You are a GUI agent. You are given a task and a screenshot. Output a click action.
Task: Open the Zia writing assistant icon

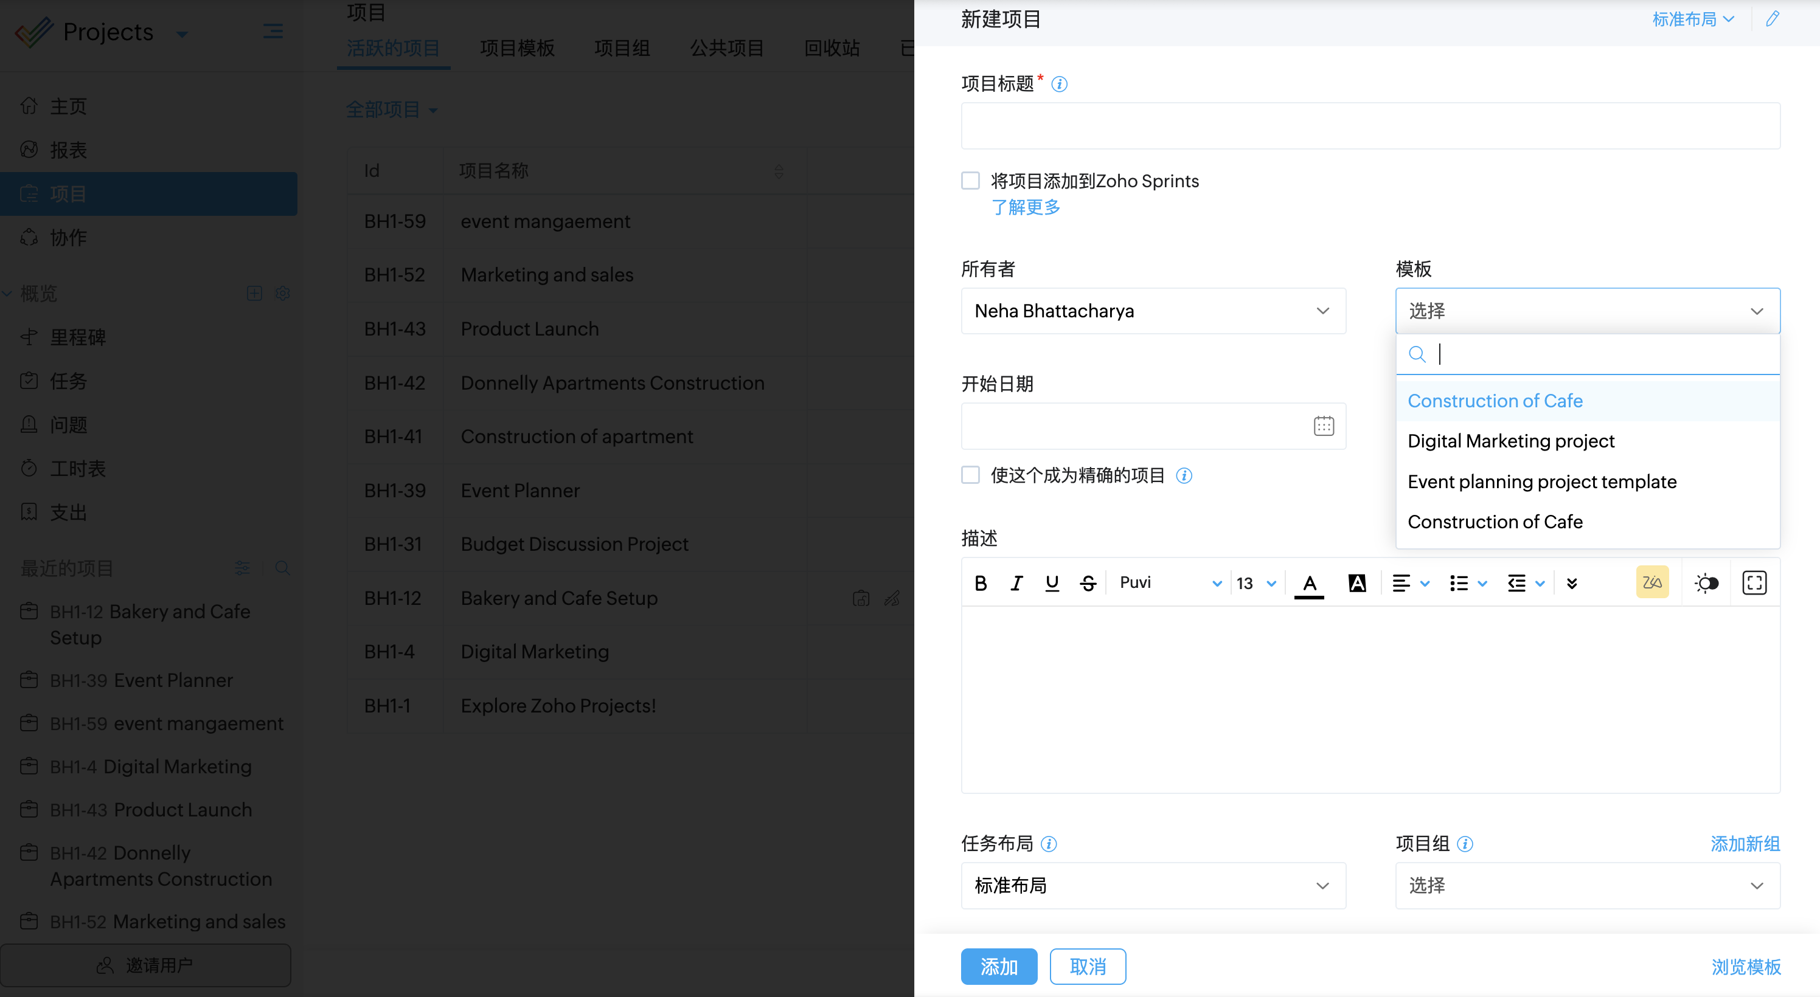click(1652, 582)
